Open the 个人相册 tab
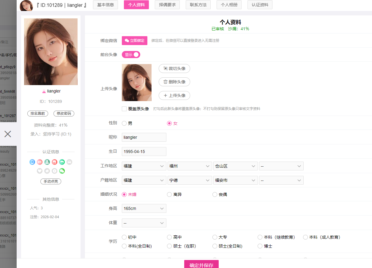Screen dimensions: 372x268 tap(229, 5)
